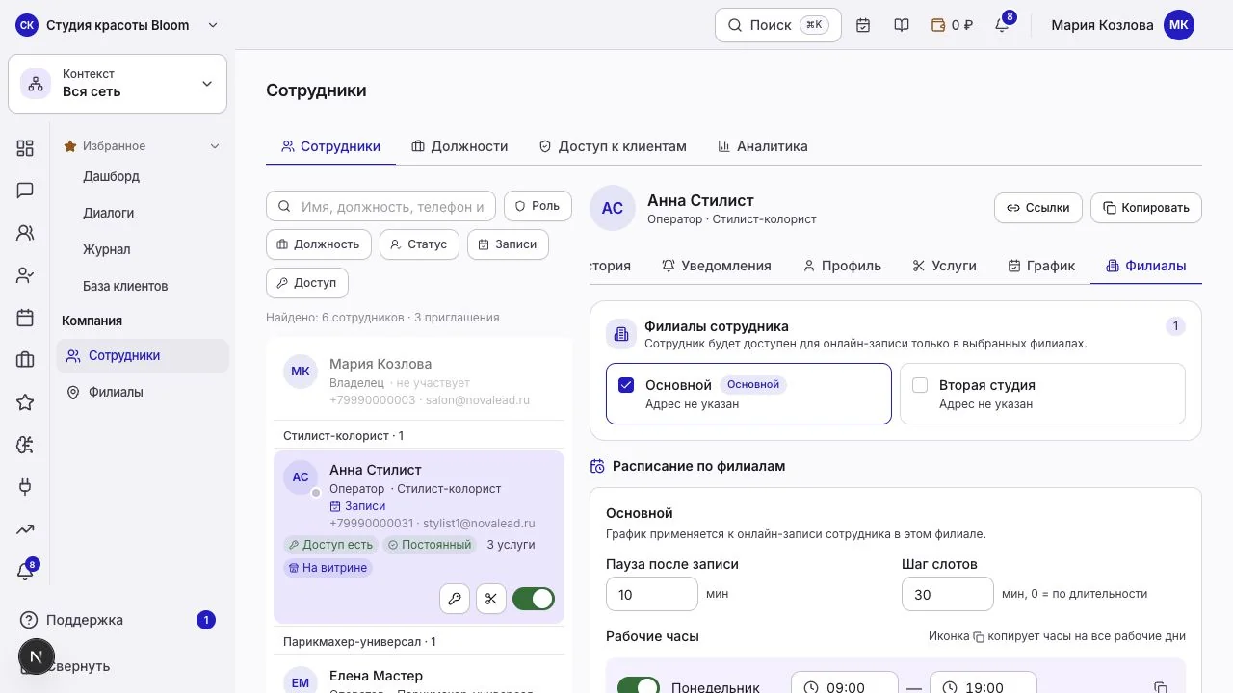Switch to Аналитика tab

tap(763, 146)
